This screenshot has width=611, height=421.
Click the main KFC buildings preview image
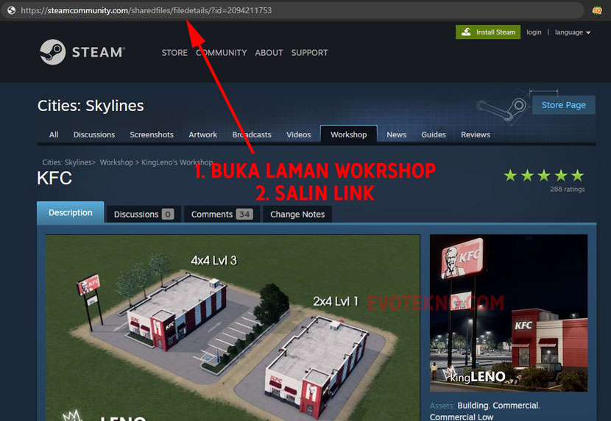(x=233, y=328)
